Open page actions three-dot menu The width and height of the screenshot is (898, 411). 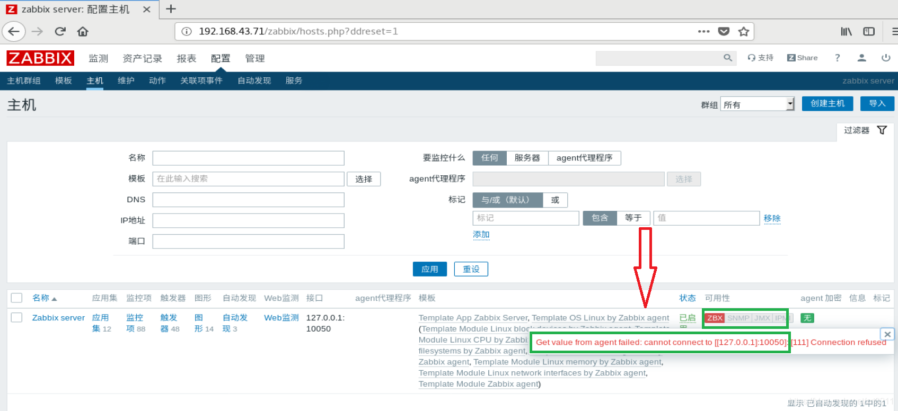pos(703,31)
